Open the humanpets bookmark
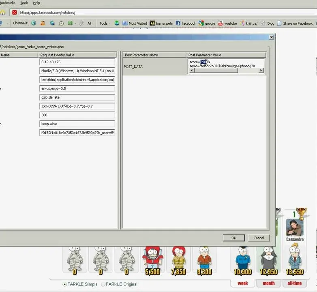 click(161, 23)
